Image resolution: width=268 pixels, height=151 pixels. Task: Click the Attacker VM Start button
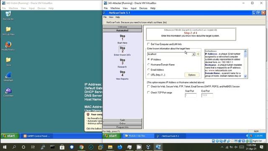pos(112,136)
